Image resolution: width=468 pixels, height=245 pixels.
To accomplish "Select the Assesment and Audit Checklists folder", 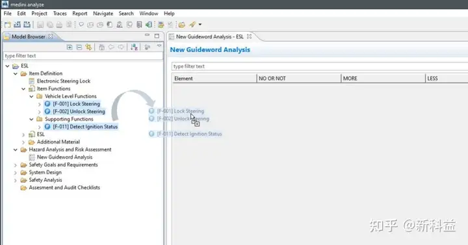I will [x=64, y=188].
